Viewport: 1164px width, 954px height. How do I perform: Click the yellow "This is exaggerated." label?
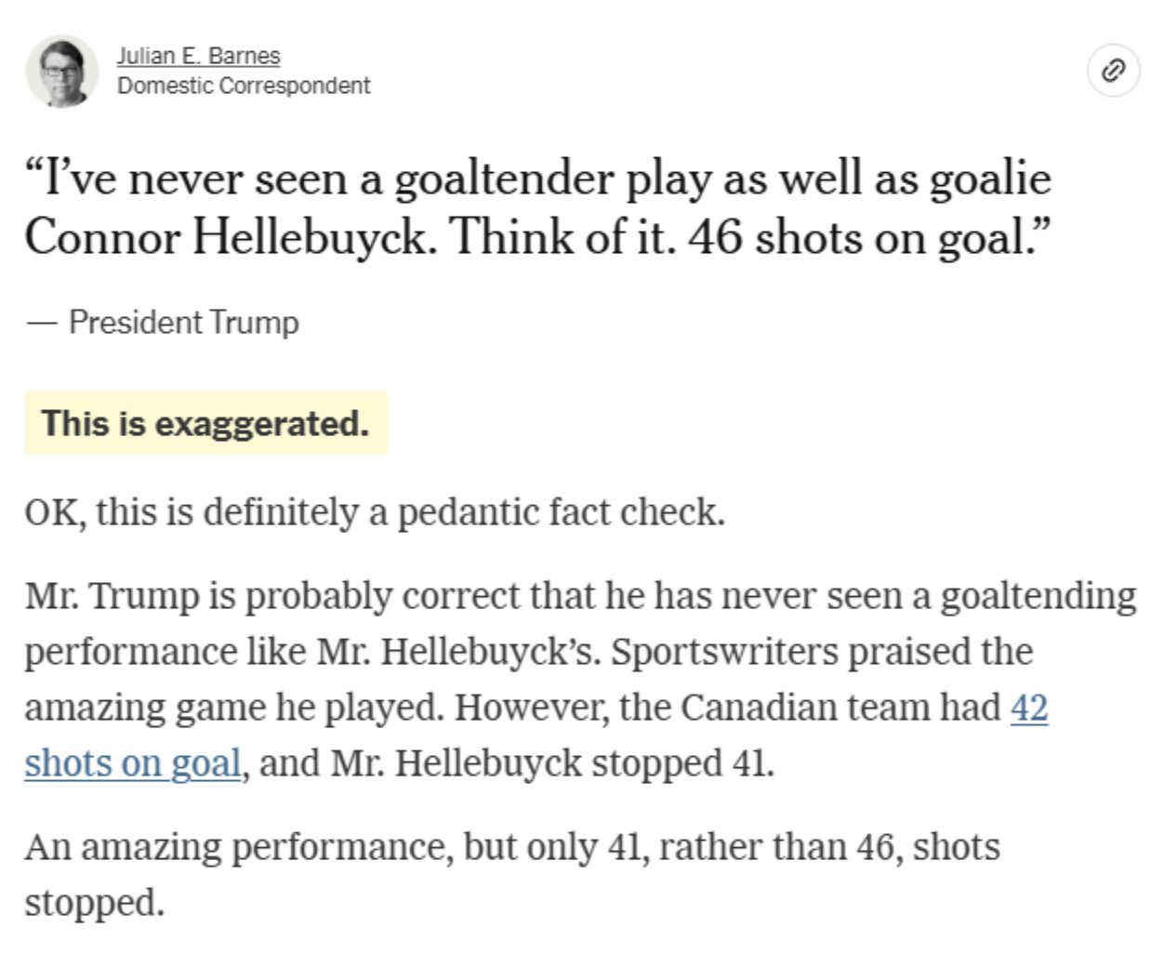[x=205, y=423]
